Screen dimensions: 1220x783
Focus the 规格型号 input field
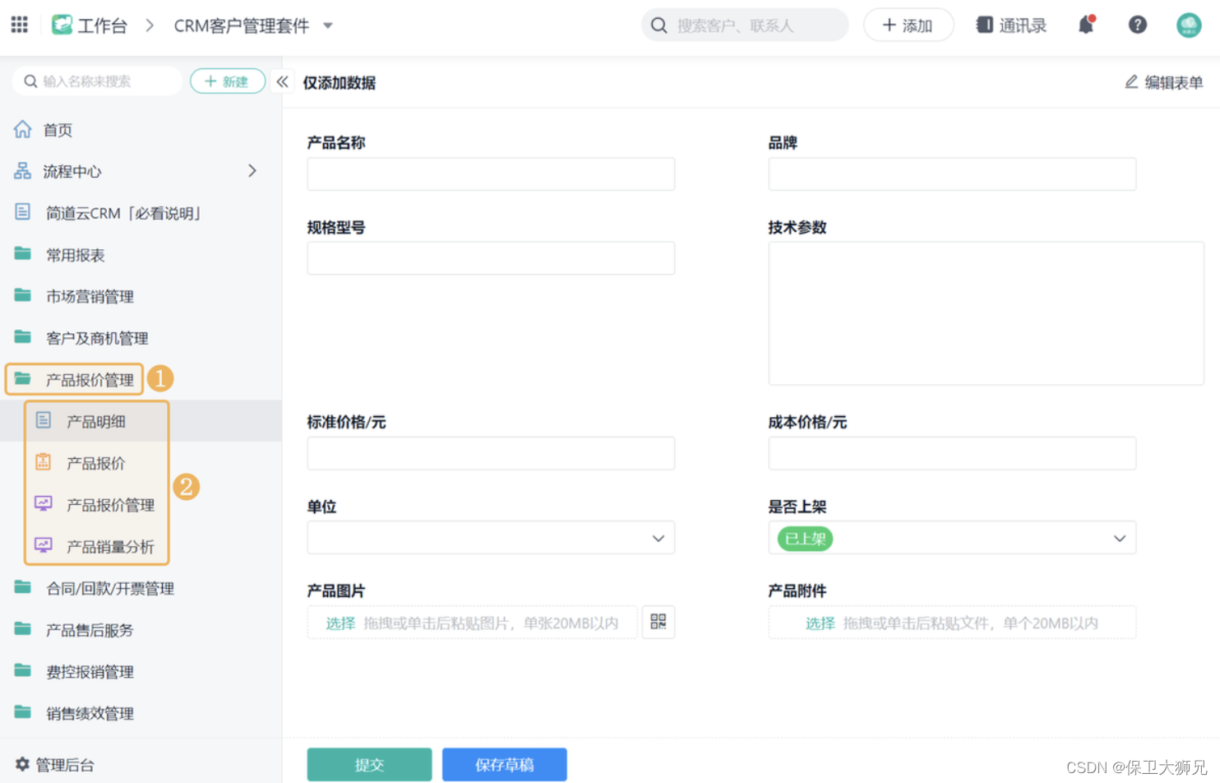(x=491, y=257)
